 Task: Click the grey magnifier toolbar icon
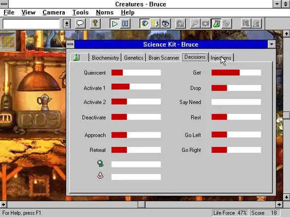tap(246, 24)
